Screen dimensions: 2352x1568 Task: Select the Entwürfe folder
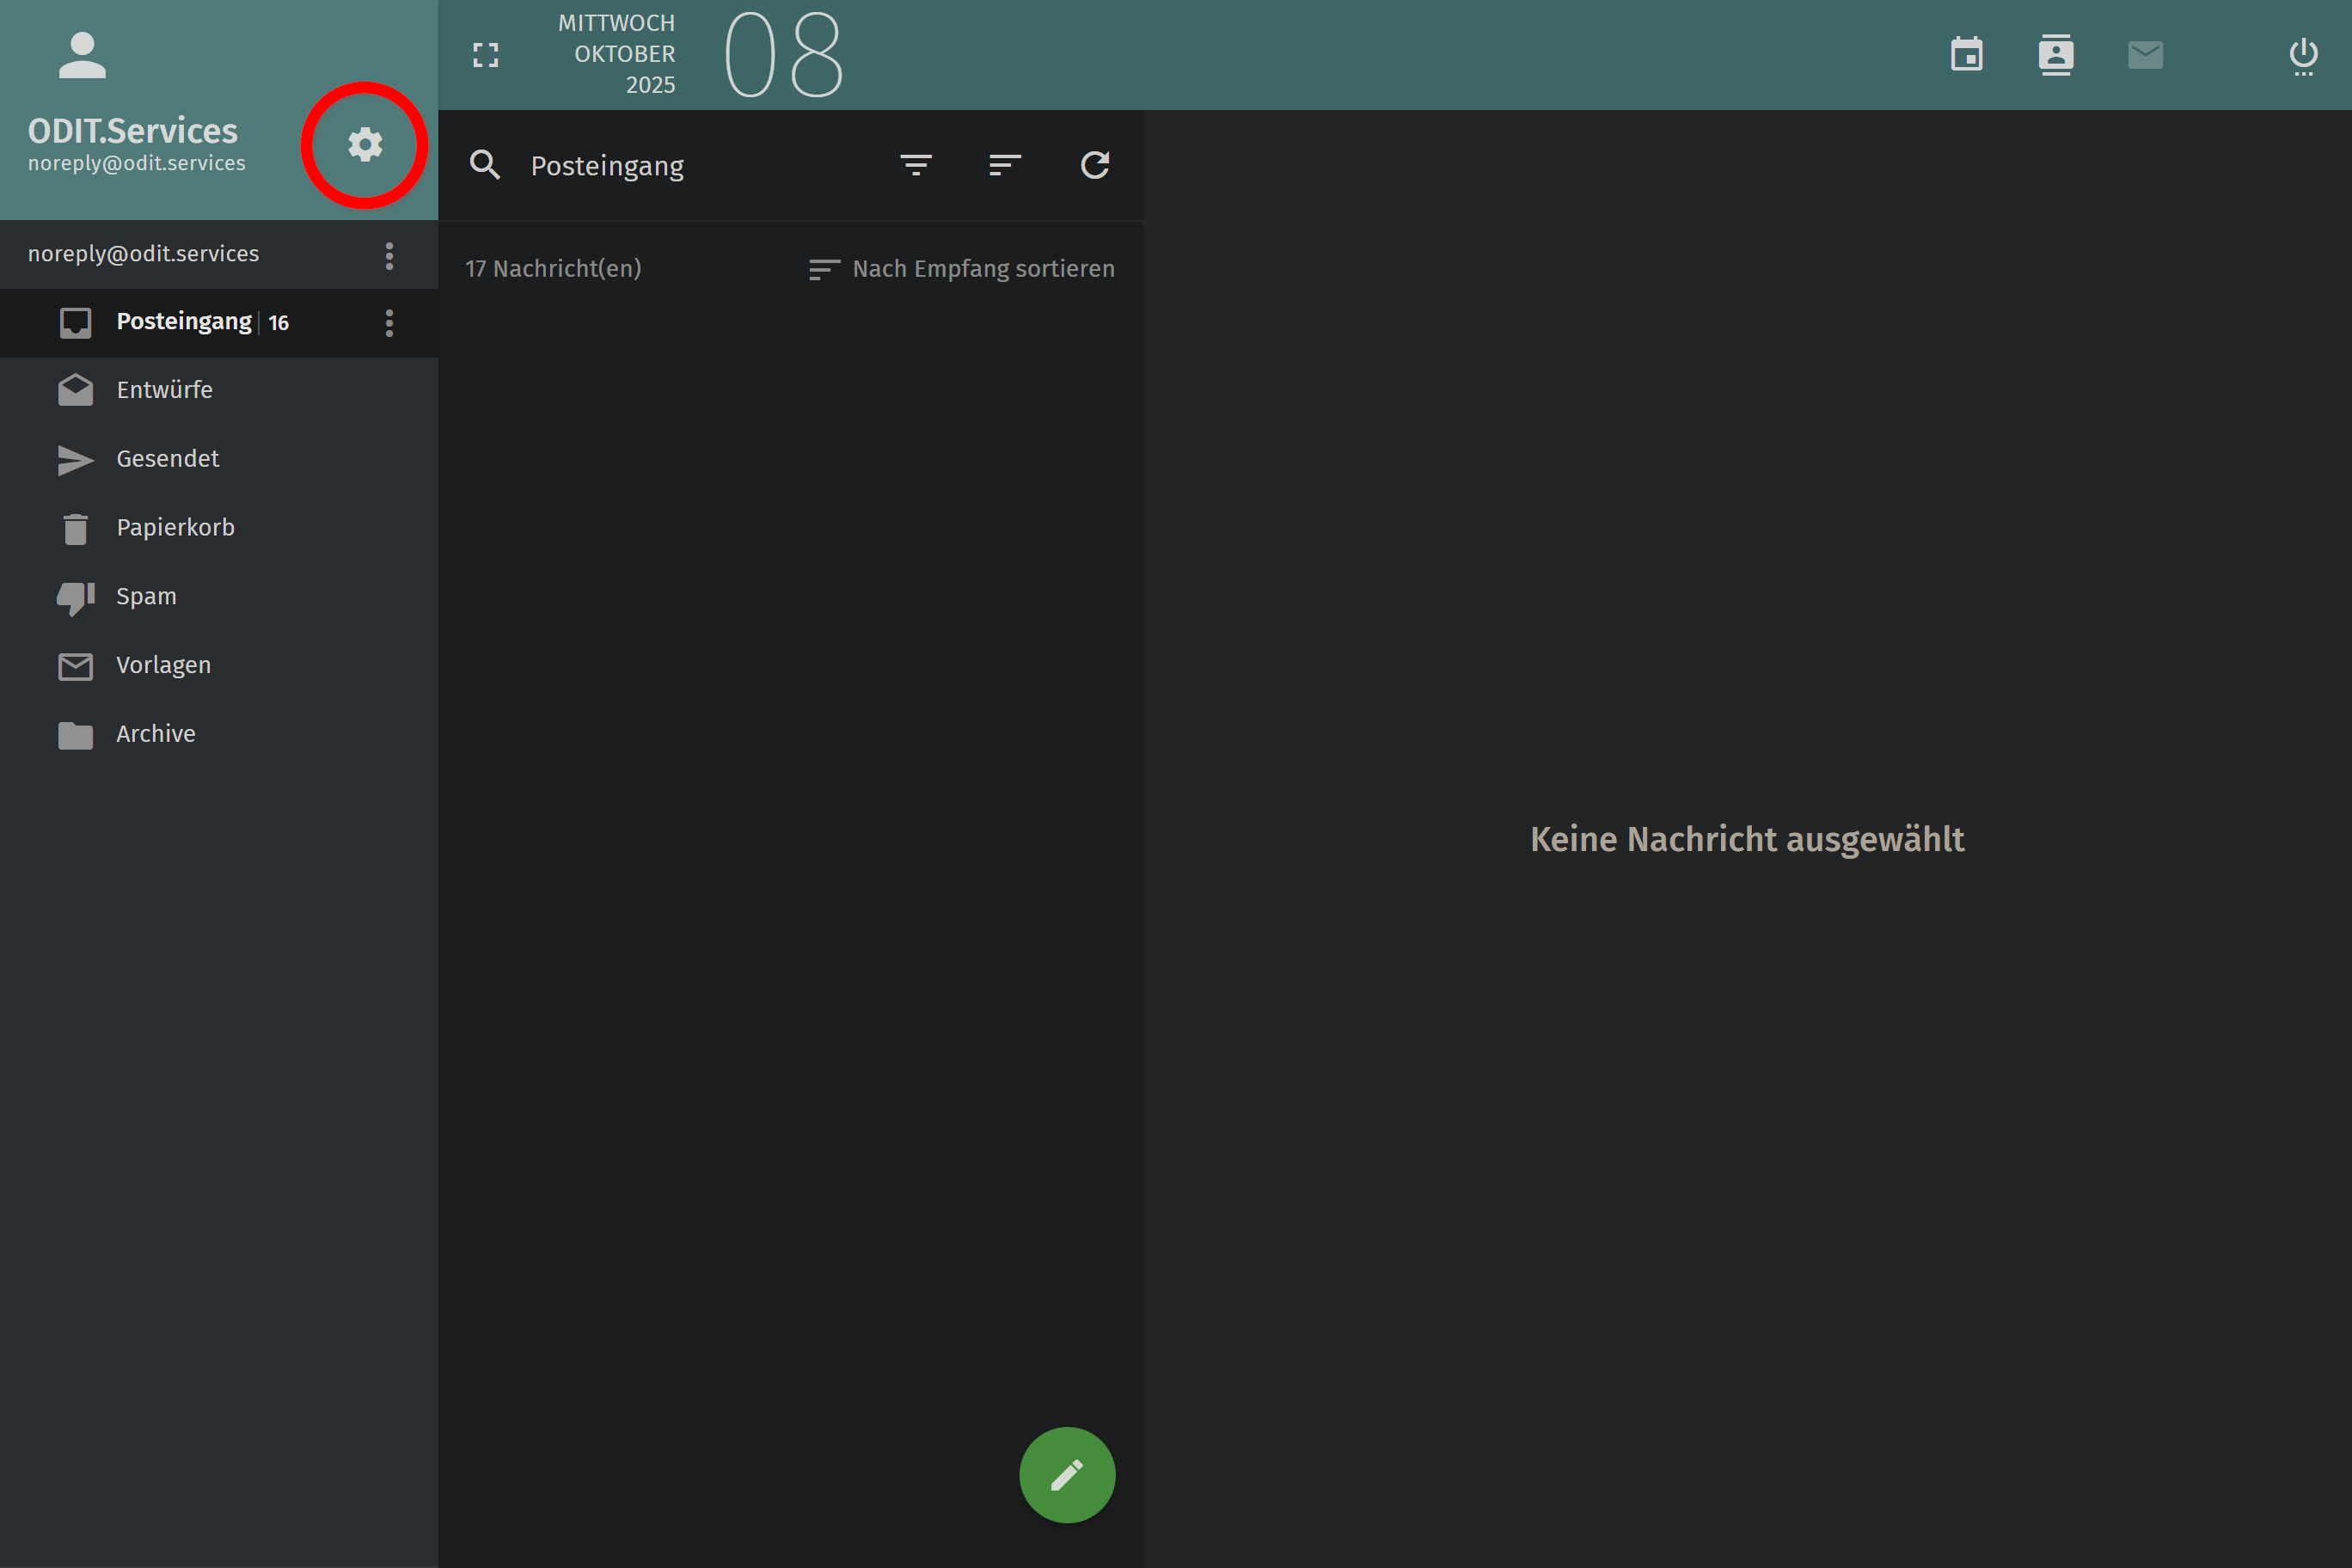tap(165, 390)
